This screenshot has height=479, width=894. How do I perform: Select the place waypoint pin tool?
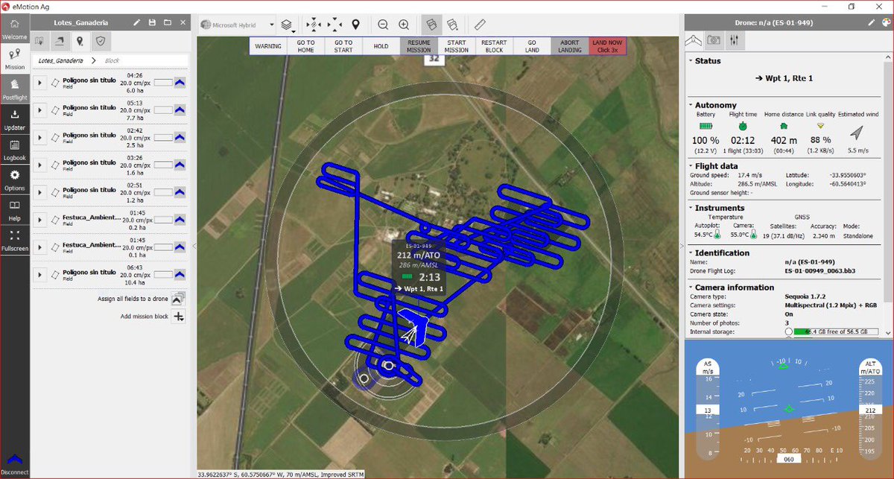pyautogui.click(x=356, y=24)
